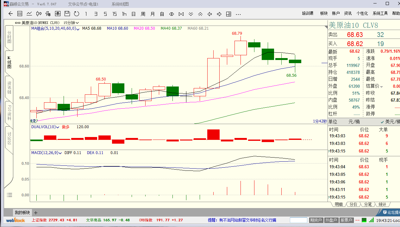Open the 资讯 menu
Screen dimensions: 400x227
point(348,13)
